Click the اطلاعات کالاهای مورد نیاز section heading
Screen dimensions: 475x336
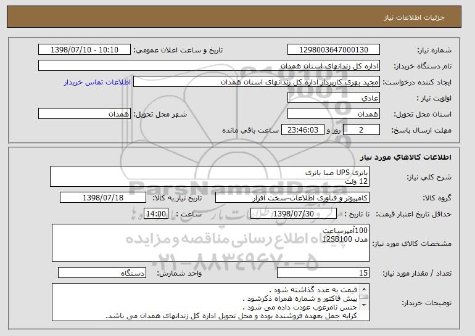pyautogui.click(x=406, y=157)
